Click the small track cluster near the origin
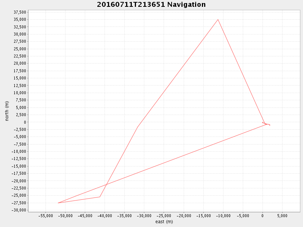Screen dimensions: 303x227 coord(266,124)
